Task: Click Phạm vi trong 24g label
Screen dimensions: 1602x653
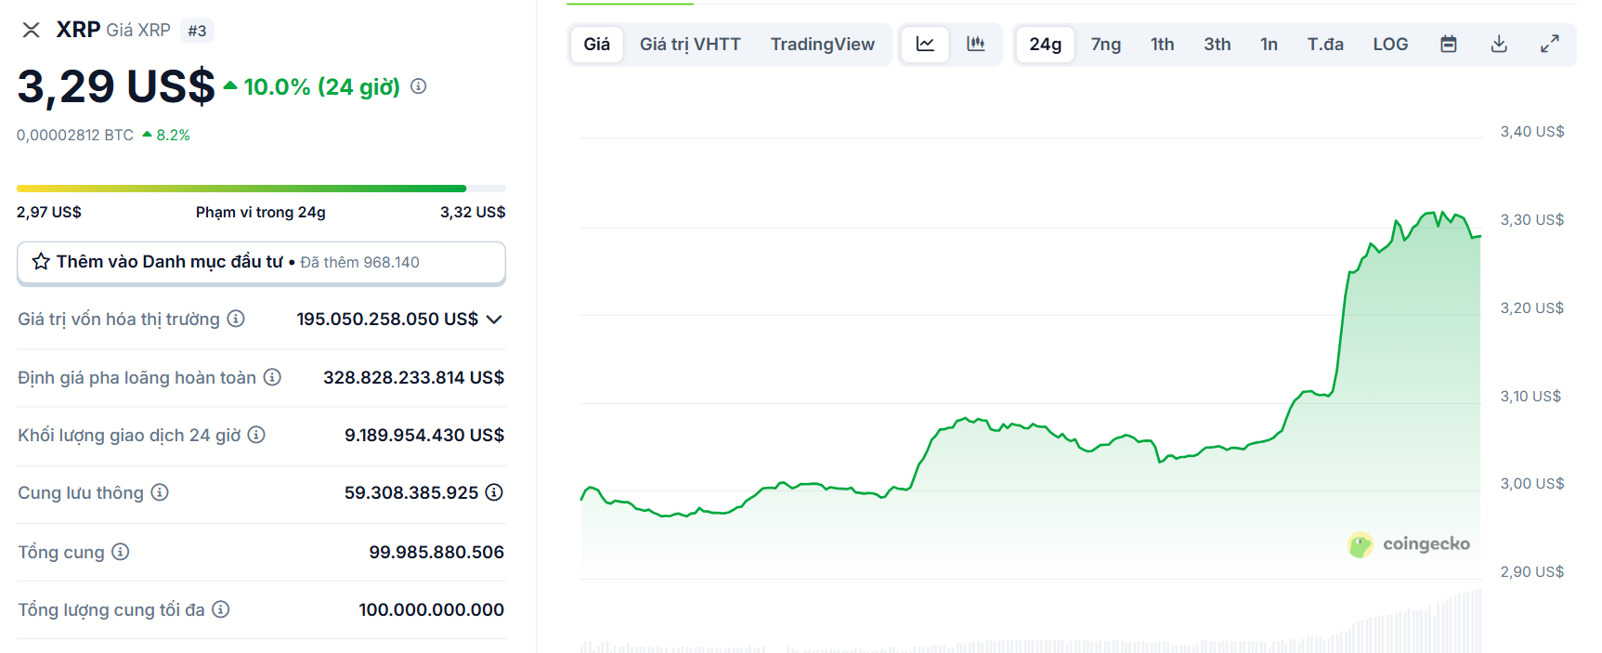Action: tap(261, 212)
